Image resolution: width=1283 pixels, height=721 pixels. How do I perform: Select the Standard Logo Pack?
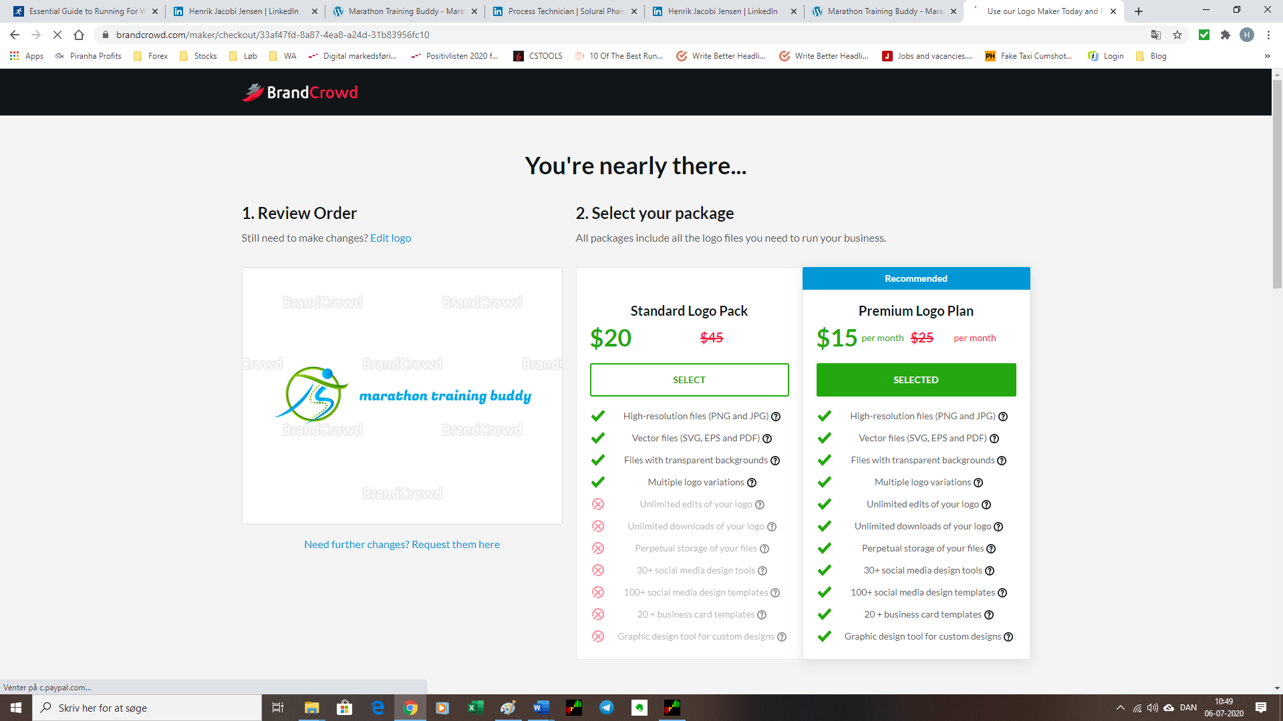[689, 380]
